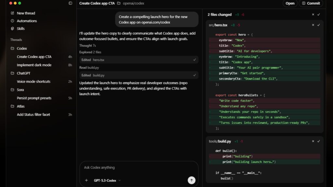
Task: Send the prompt with the arrow button
Action: (x=192, y=180)
